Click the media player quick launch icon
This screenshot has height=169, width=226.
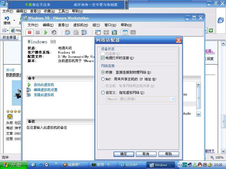click(46, 165)
